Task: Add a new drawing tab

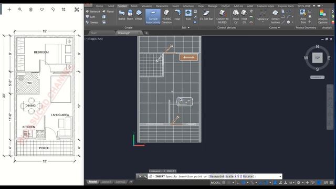Action: tap(146, 33)
